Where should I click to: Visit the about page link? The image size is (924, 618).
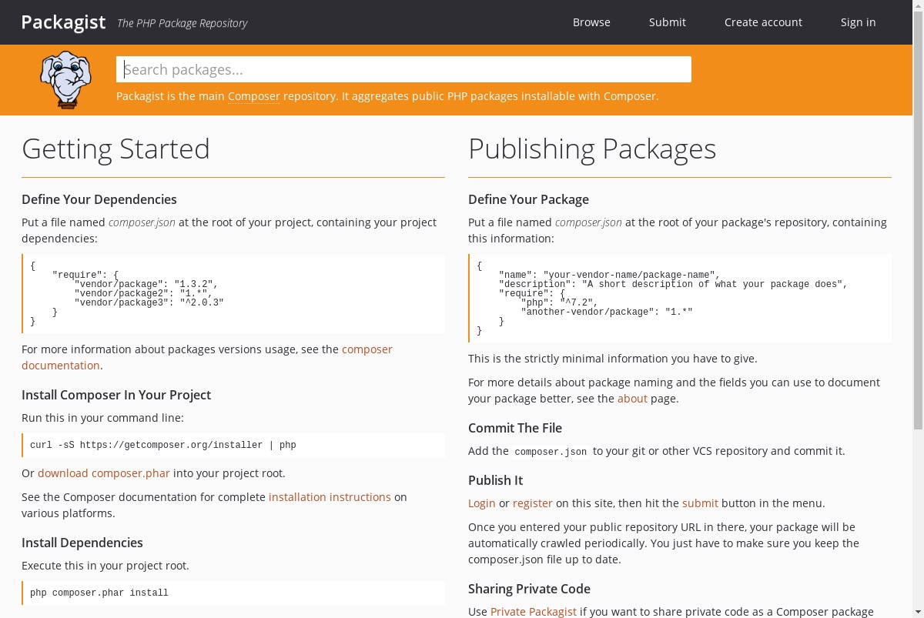(632, 399)
